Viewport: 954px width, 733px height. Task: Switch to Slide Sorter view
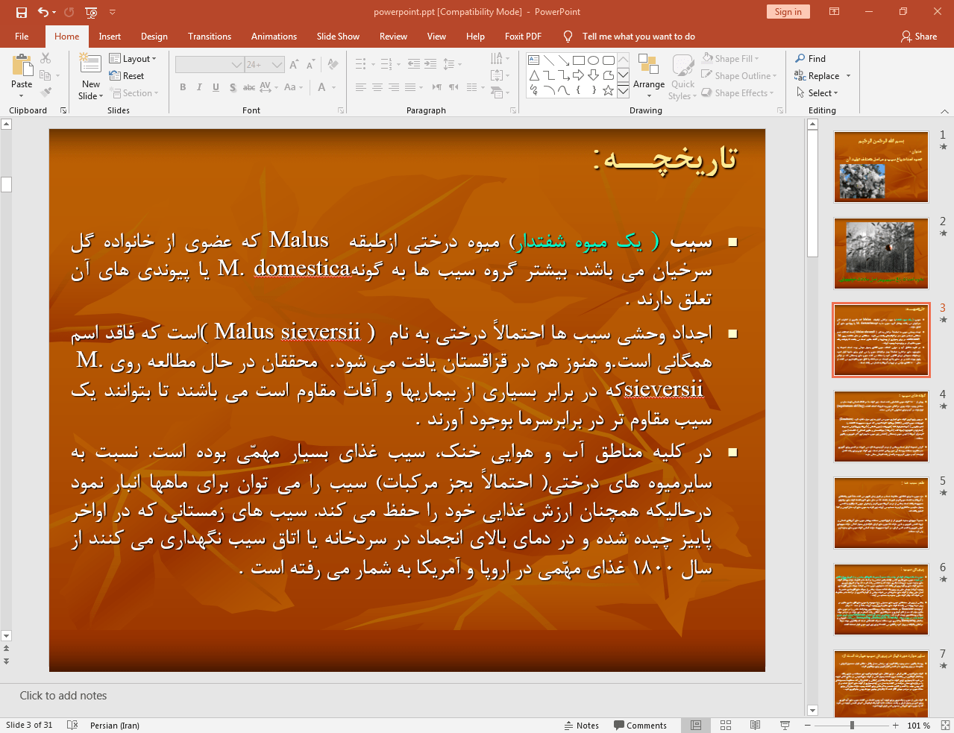click(x=726, y=726)
